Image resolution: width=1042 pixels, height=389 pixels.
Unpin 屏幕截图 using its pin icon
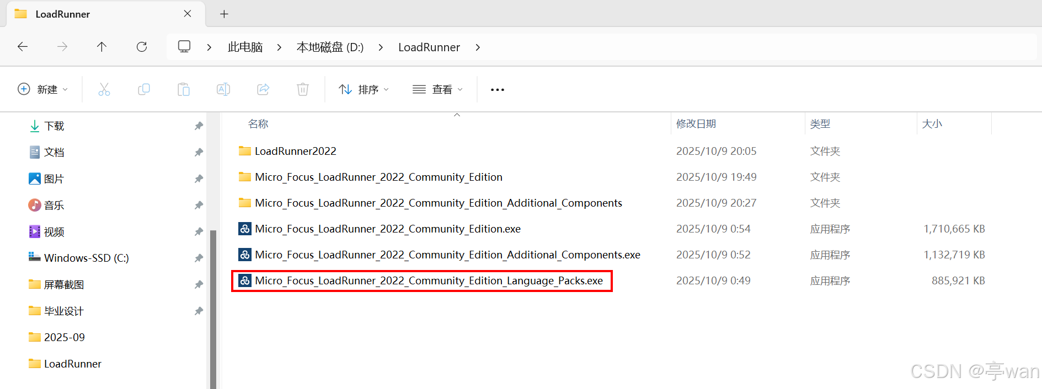point(199,285)
